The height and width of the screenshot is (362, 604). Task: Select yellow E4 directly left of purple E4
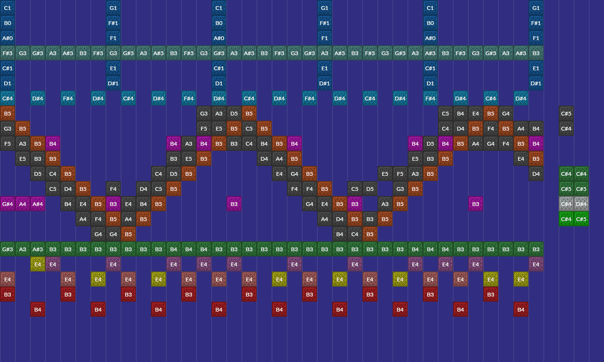click(38, 264)
